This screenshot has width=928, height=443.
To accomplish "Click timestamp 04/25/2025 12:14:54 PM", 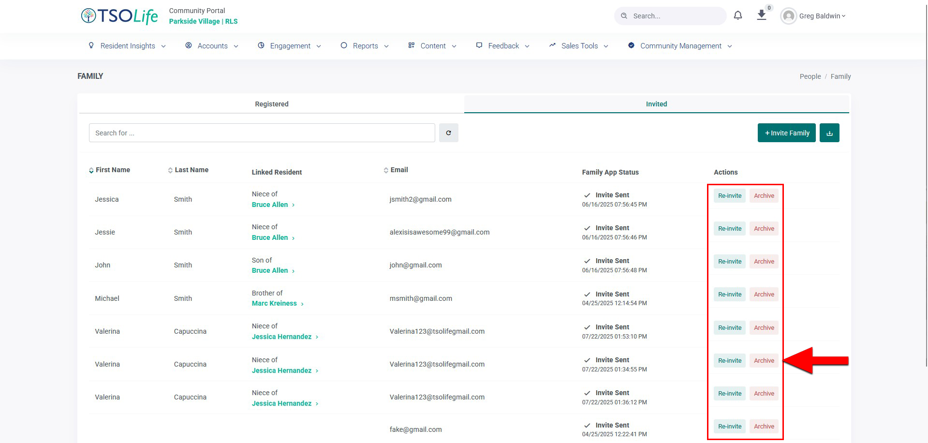I will point(614,303).
